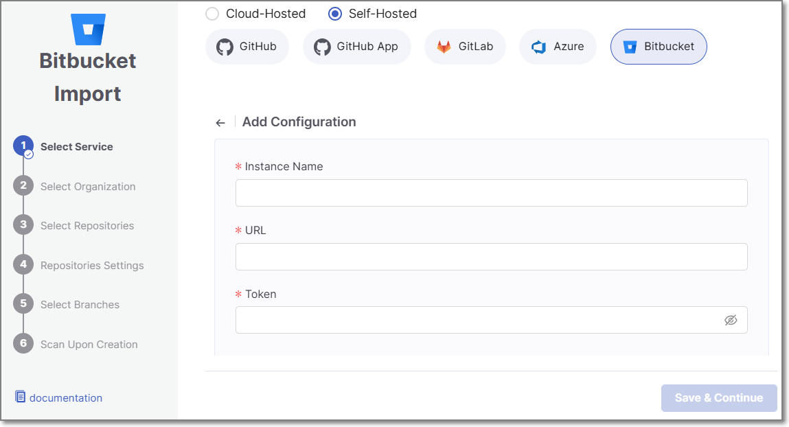Select the Self-Hosted radio button
Viewport: 789px width, 427px height.
click(335, 14)
